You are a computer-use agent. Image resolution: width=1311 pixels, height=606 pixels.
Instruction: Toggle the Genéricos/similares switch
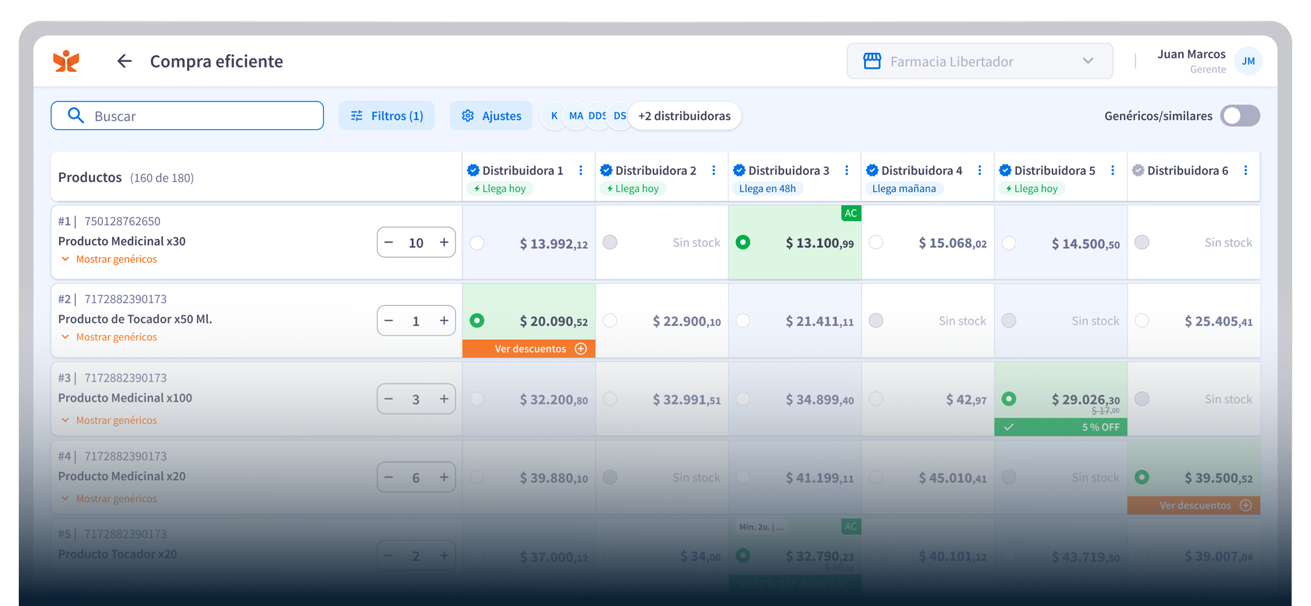[1240, 116]
